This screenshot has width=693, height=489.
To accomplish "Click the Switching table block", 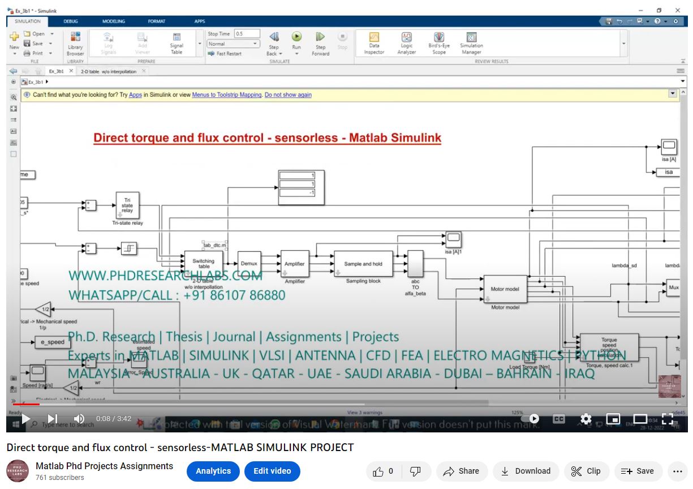I will 204,264.
